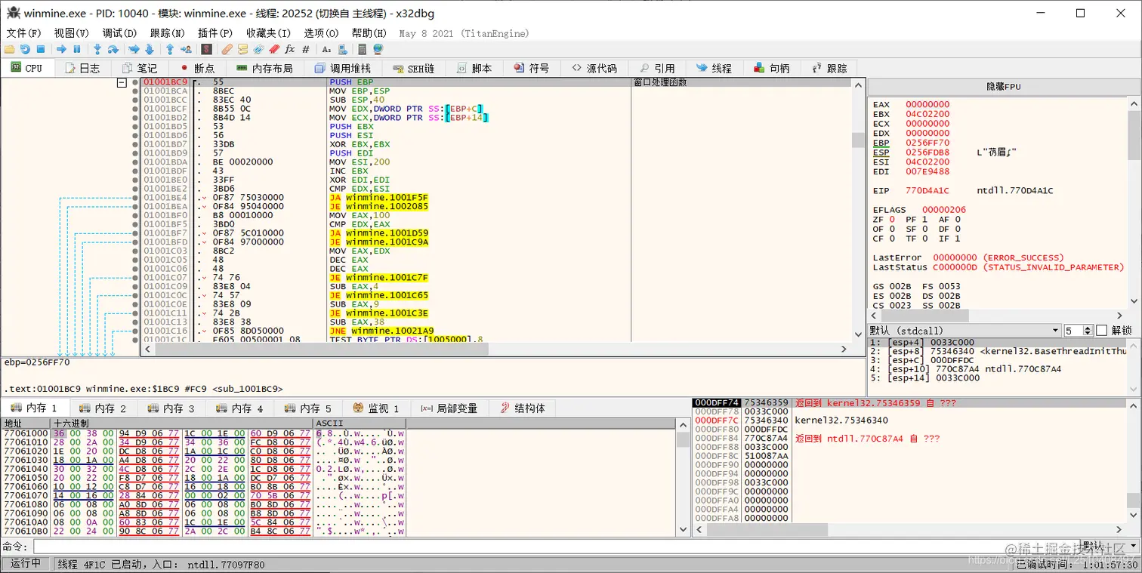Click the step into toolbar icon
Image resolution: width=1142 pixels, height=573 pixels.
[97, 49]
